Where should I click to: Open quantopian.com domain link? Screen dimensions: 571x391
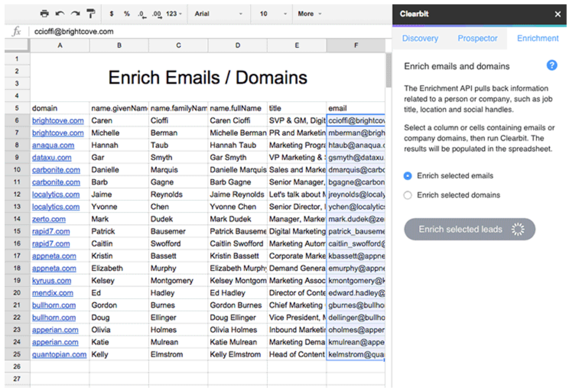pyautogui.click(x=59, y=355)
